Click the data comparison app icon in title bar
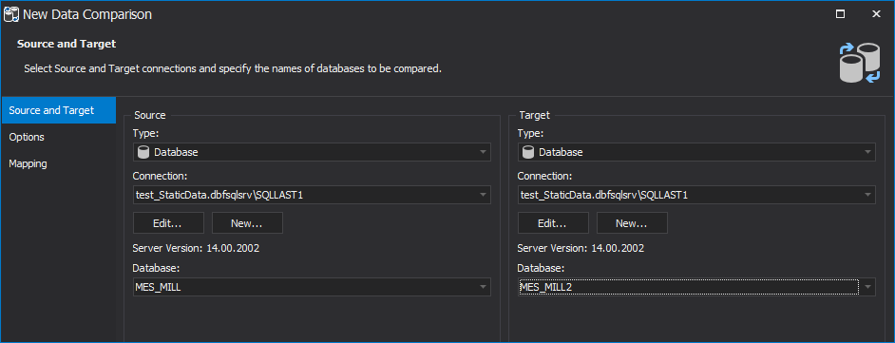 [11, 14]
